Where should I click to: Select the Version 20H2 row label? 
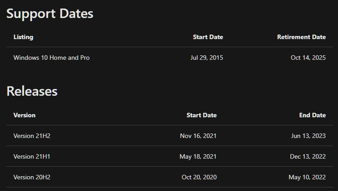coord(32,177)
